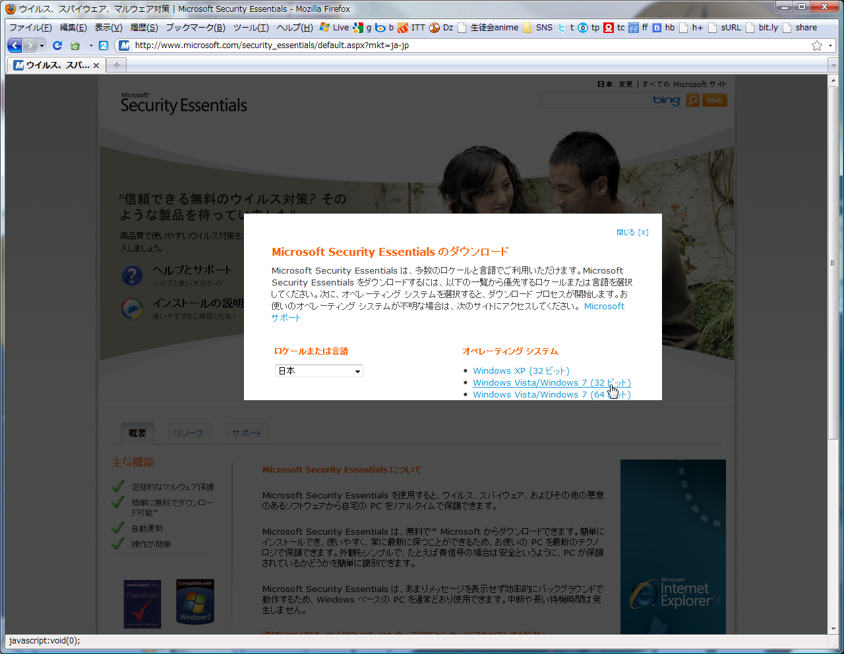Open the SNS bookmarks folder
The image size is (844, 654).
(538, 28)
